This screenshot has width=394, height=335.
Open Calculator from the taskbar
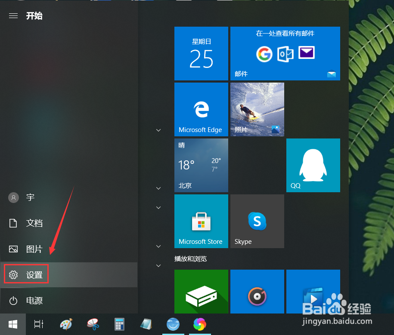pyautogui.click(x=119, y=324)
